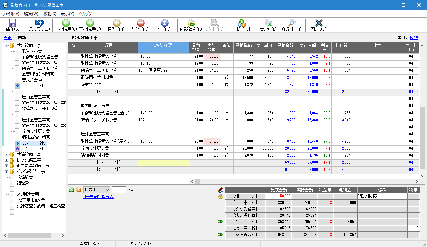Tick the box beside 管支持金物 in tree

[x=17, y=80]
